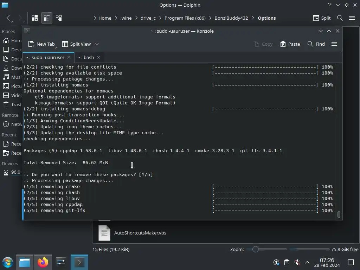Open clipboard tray icon
The image size is (360, 270).
(x=287, y=262)
